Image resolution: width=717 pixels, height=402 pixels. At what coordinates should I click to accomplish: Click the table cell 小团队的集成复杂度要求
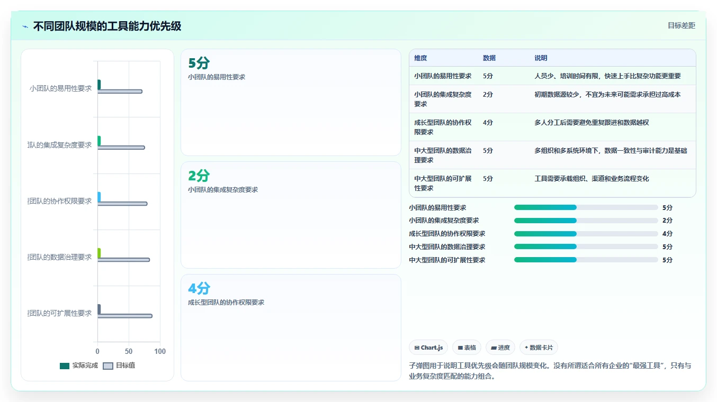(443, 99)
